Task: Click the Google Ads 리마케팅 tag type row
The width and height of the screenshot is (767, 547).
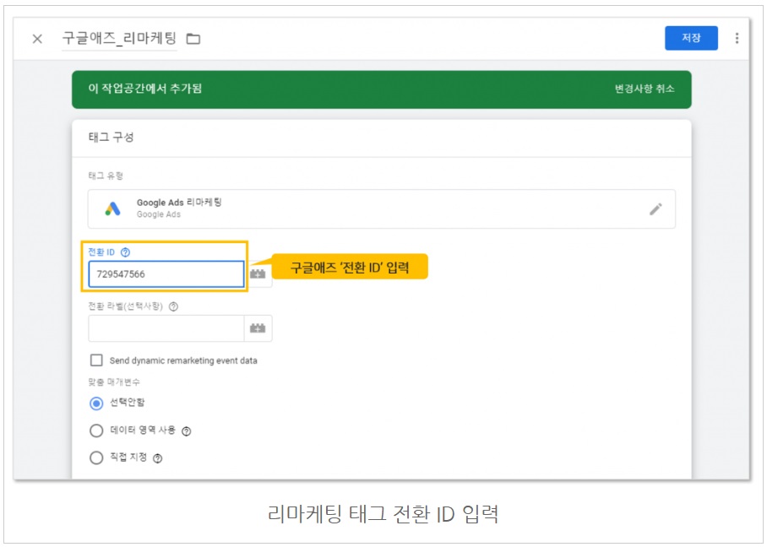Action: click(x=382, y=209)
